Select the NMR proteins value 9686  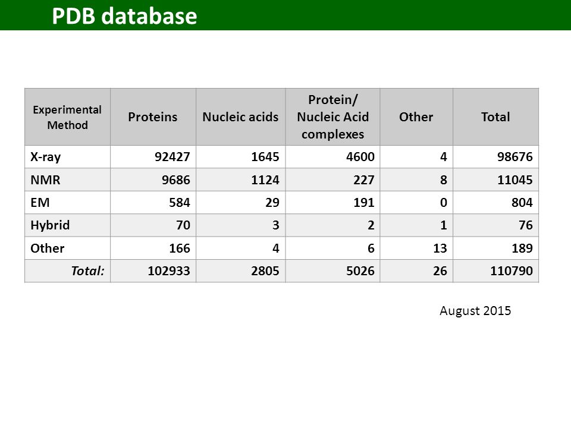pyautogui.click(x=176, y=180)
